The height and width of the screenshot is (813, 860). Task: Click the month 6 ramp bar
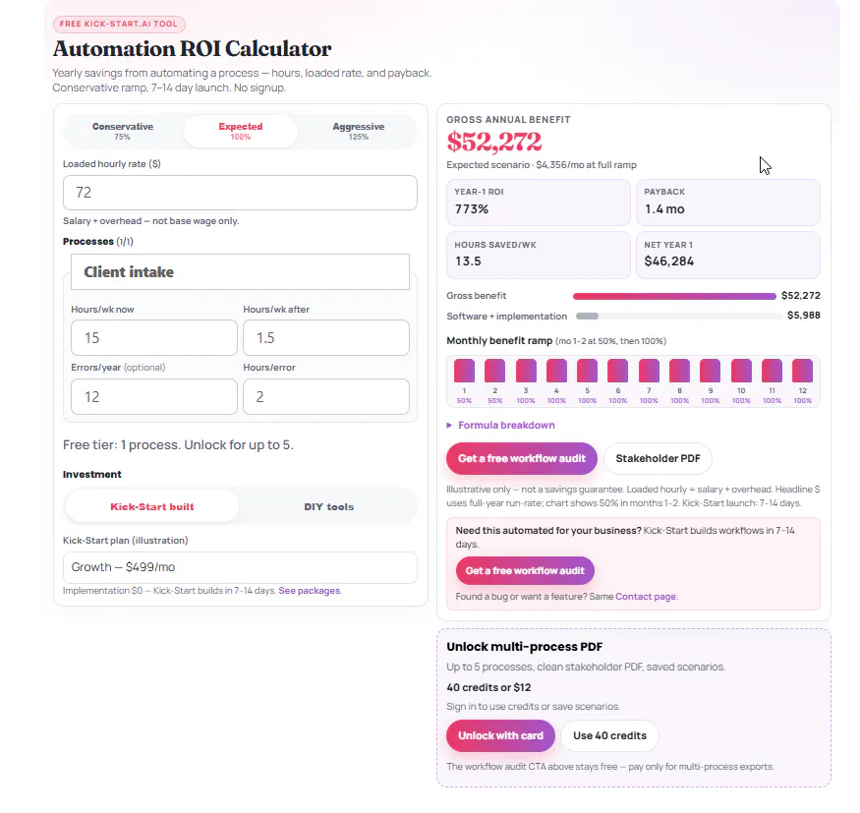618,371
